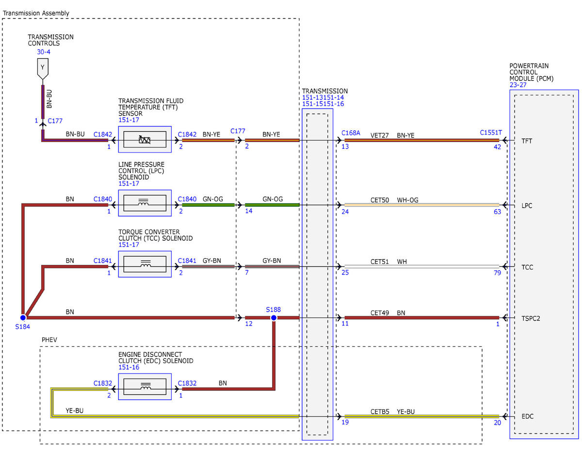Select the Engine Disconnect Clutch solenoid symbol
Image resolution: width=582 pixels, height=449 pixels.
click(145, 387)
